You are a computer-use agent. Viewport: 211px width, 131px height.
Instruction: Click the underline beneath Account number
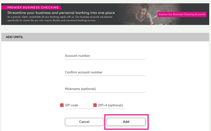[105, 59]
